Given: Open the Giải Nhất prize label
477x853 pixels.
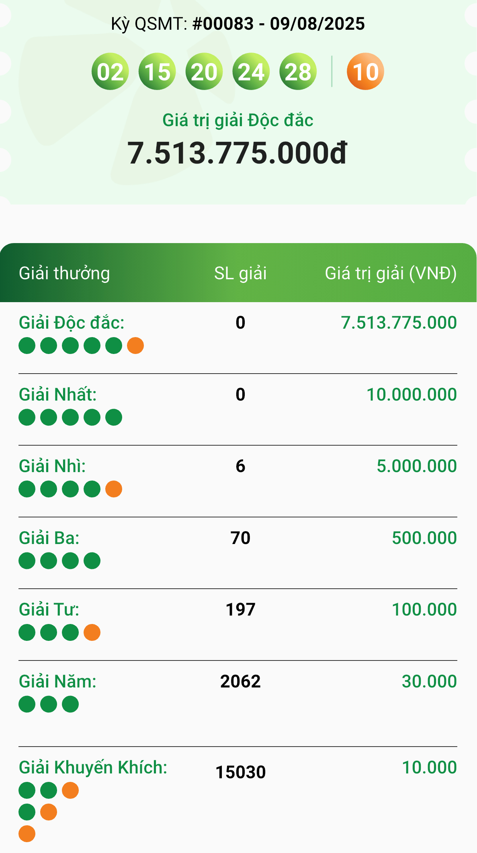Looking at the screenshot, I should click(x=58, y=395).
